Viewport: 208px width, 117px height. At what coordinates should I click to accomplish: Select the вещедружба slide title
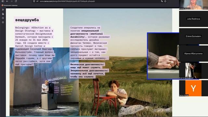pos(27,20)
